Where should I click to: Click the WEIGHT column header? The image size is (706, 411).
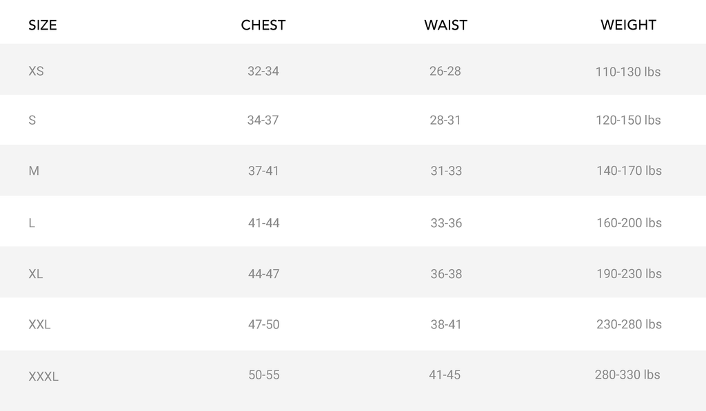[x=629, y=25]
